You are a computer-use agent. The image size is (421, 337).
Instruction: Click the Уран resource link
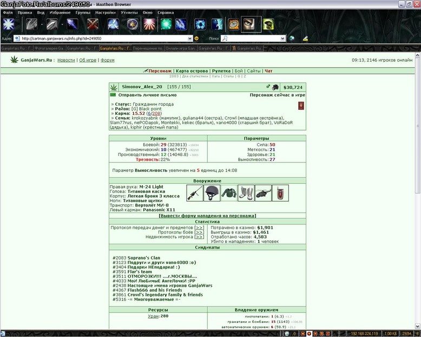coord(153,316)
